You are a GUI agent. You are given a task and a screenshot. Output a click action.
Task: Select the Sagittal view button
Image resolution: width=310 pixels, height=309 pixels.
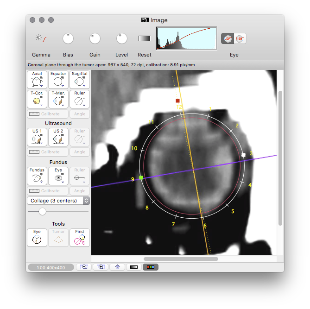tap(80, 80)
